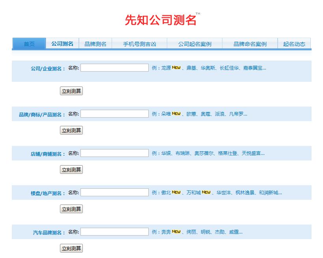323x258 pixels.
Task: Open the 龙源 example link
Action: tap(166, 68)
